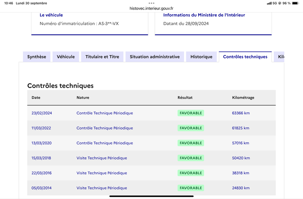Switch to the Véhicule tab
This screenshot has height=199, width=303.
coord(66,56)
